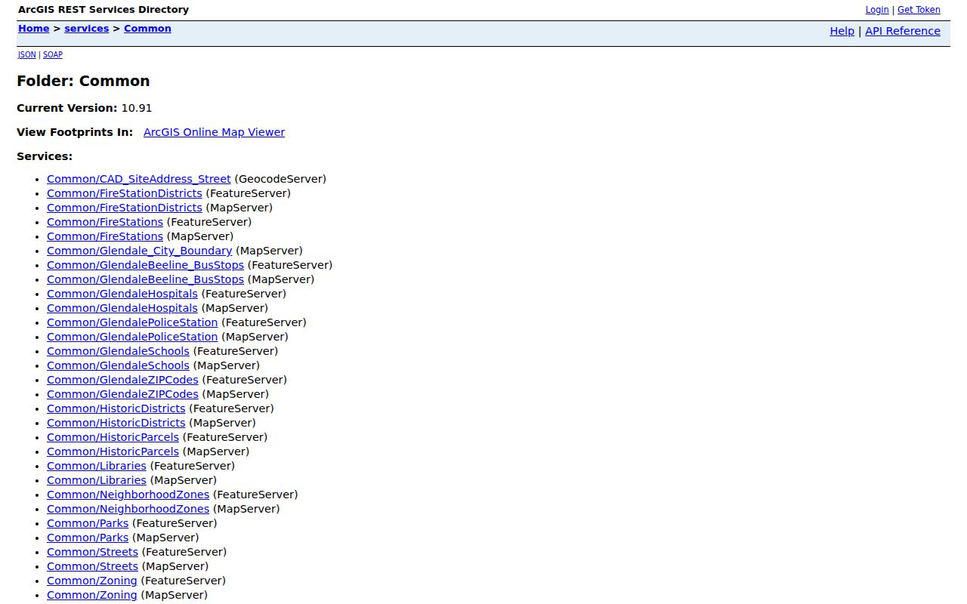Open the HistoricParcels MapServer link
The image size is (967, 604).
(113, 451)
